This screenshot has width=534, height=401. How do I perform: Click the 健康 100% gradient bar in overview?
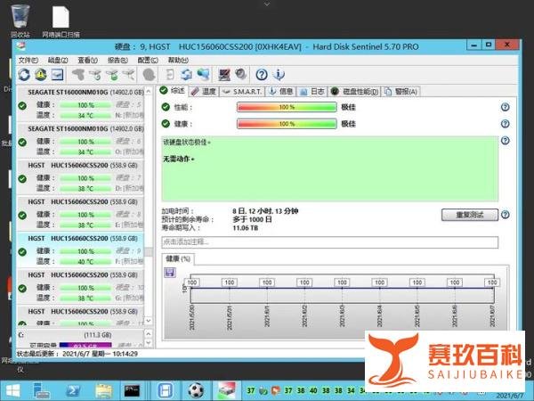coord(287,124)
